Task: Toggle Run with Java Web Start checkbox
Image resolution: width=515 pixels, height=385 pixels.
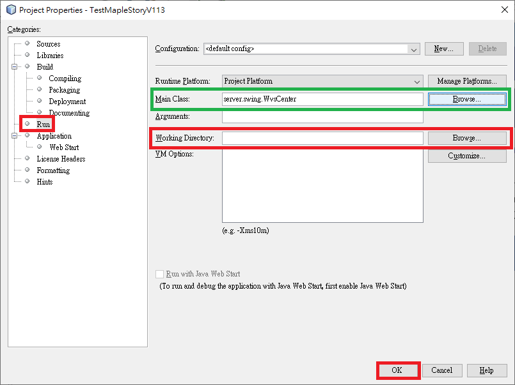Action: [160, 274]
